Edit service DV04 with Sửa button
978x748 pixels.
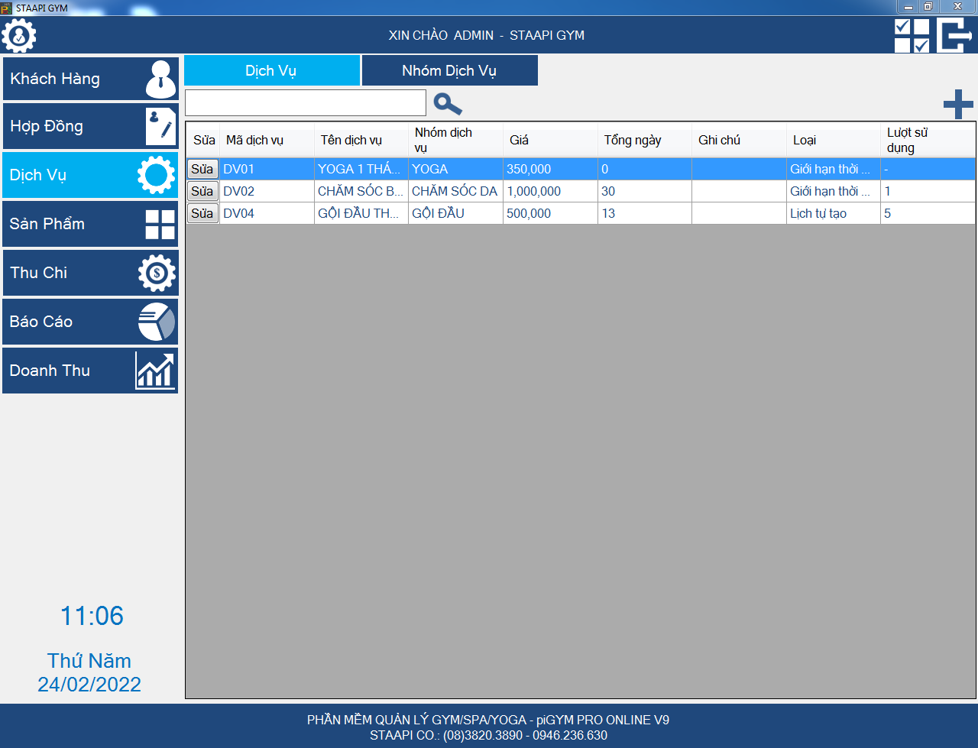pos(202,213)
